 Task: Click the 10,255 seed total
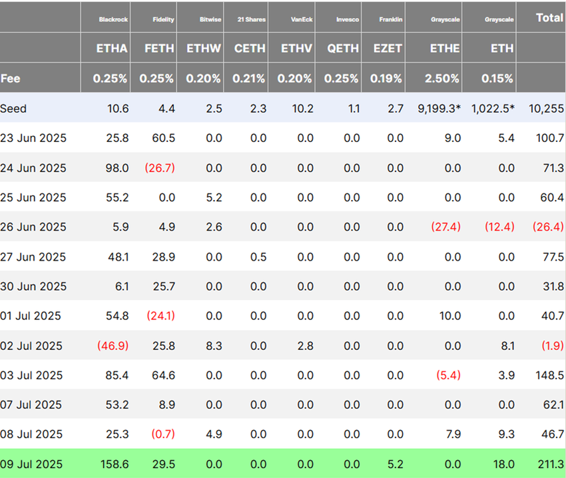coord(546,109)
